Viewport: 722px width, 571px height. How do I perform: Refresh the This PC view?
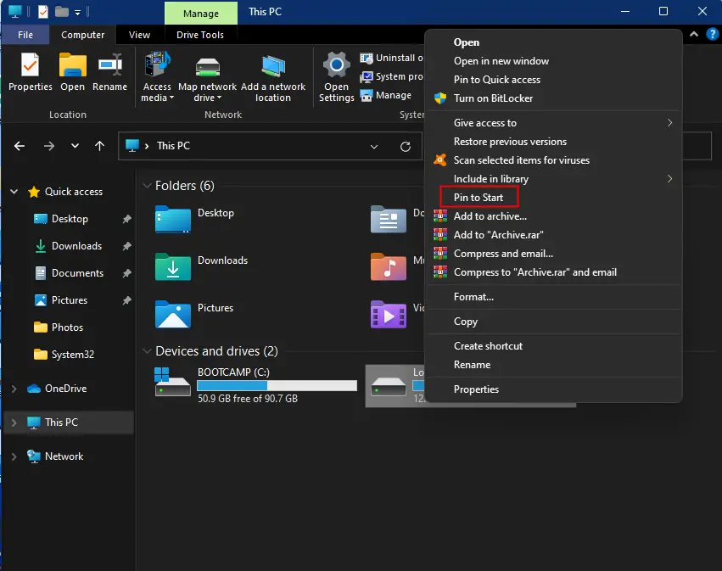[406, 147]
